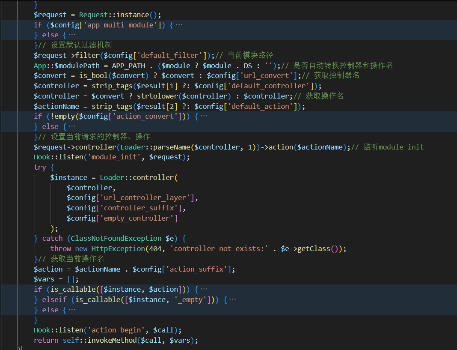The image size is (457, 350).
Task: Click return keyword on last line
Action: coord(46,341)
